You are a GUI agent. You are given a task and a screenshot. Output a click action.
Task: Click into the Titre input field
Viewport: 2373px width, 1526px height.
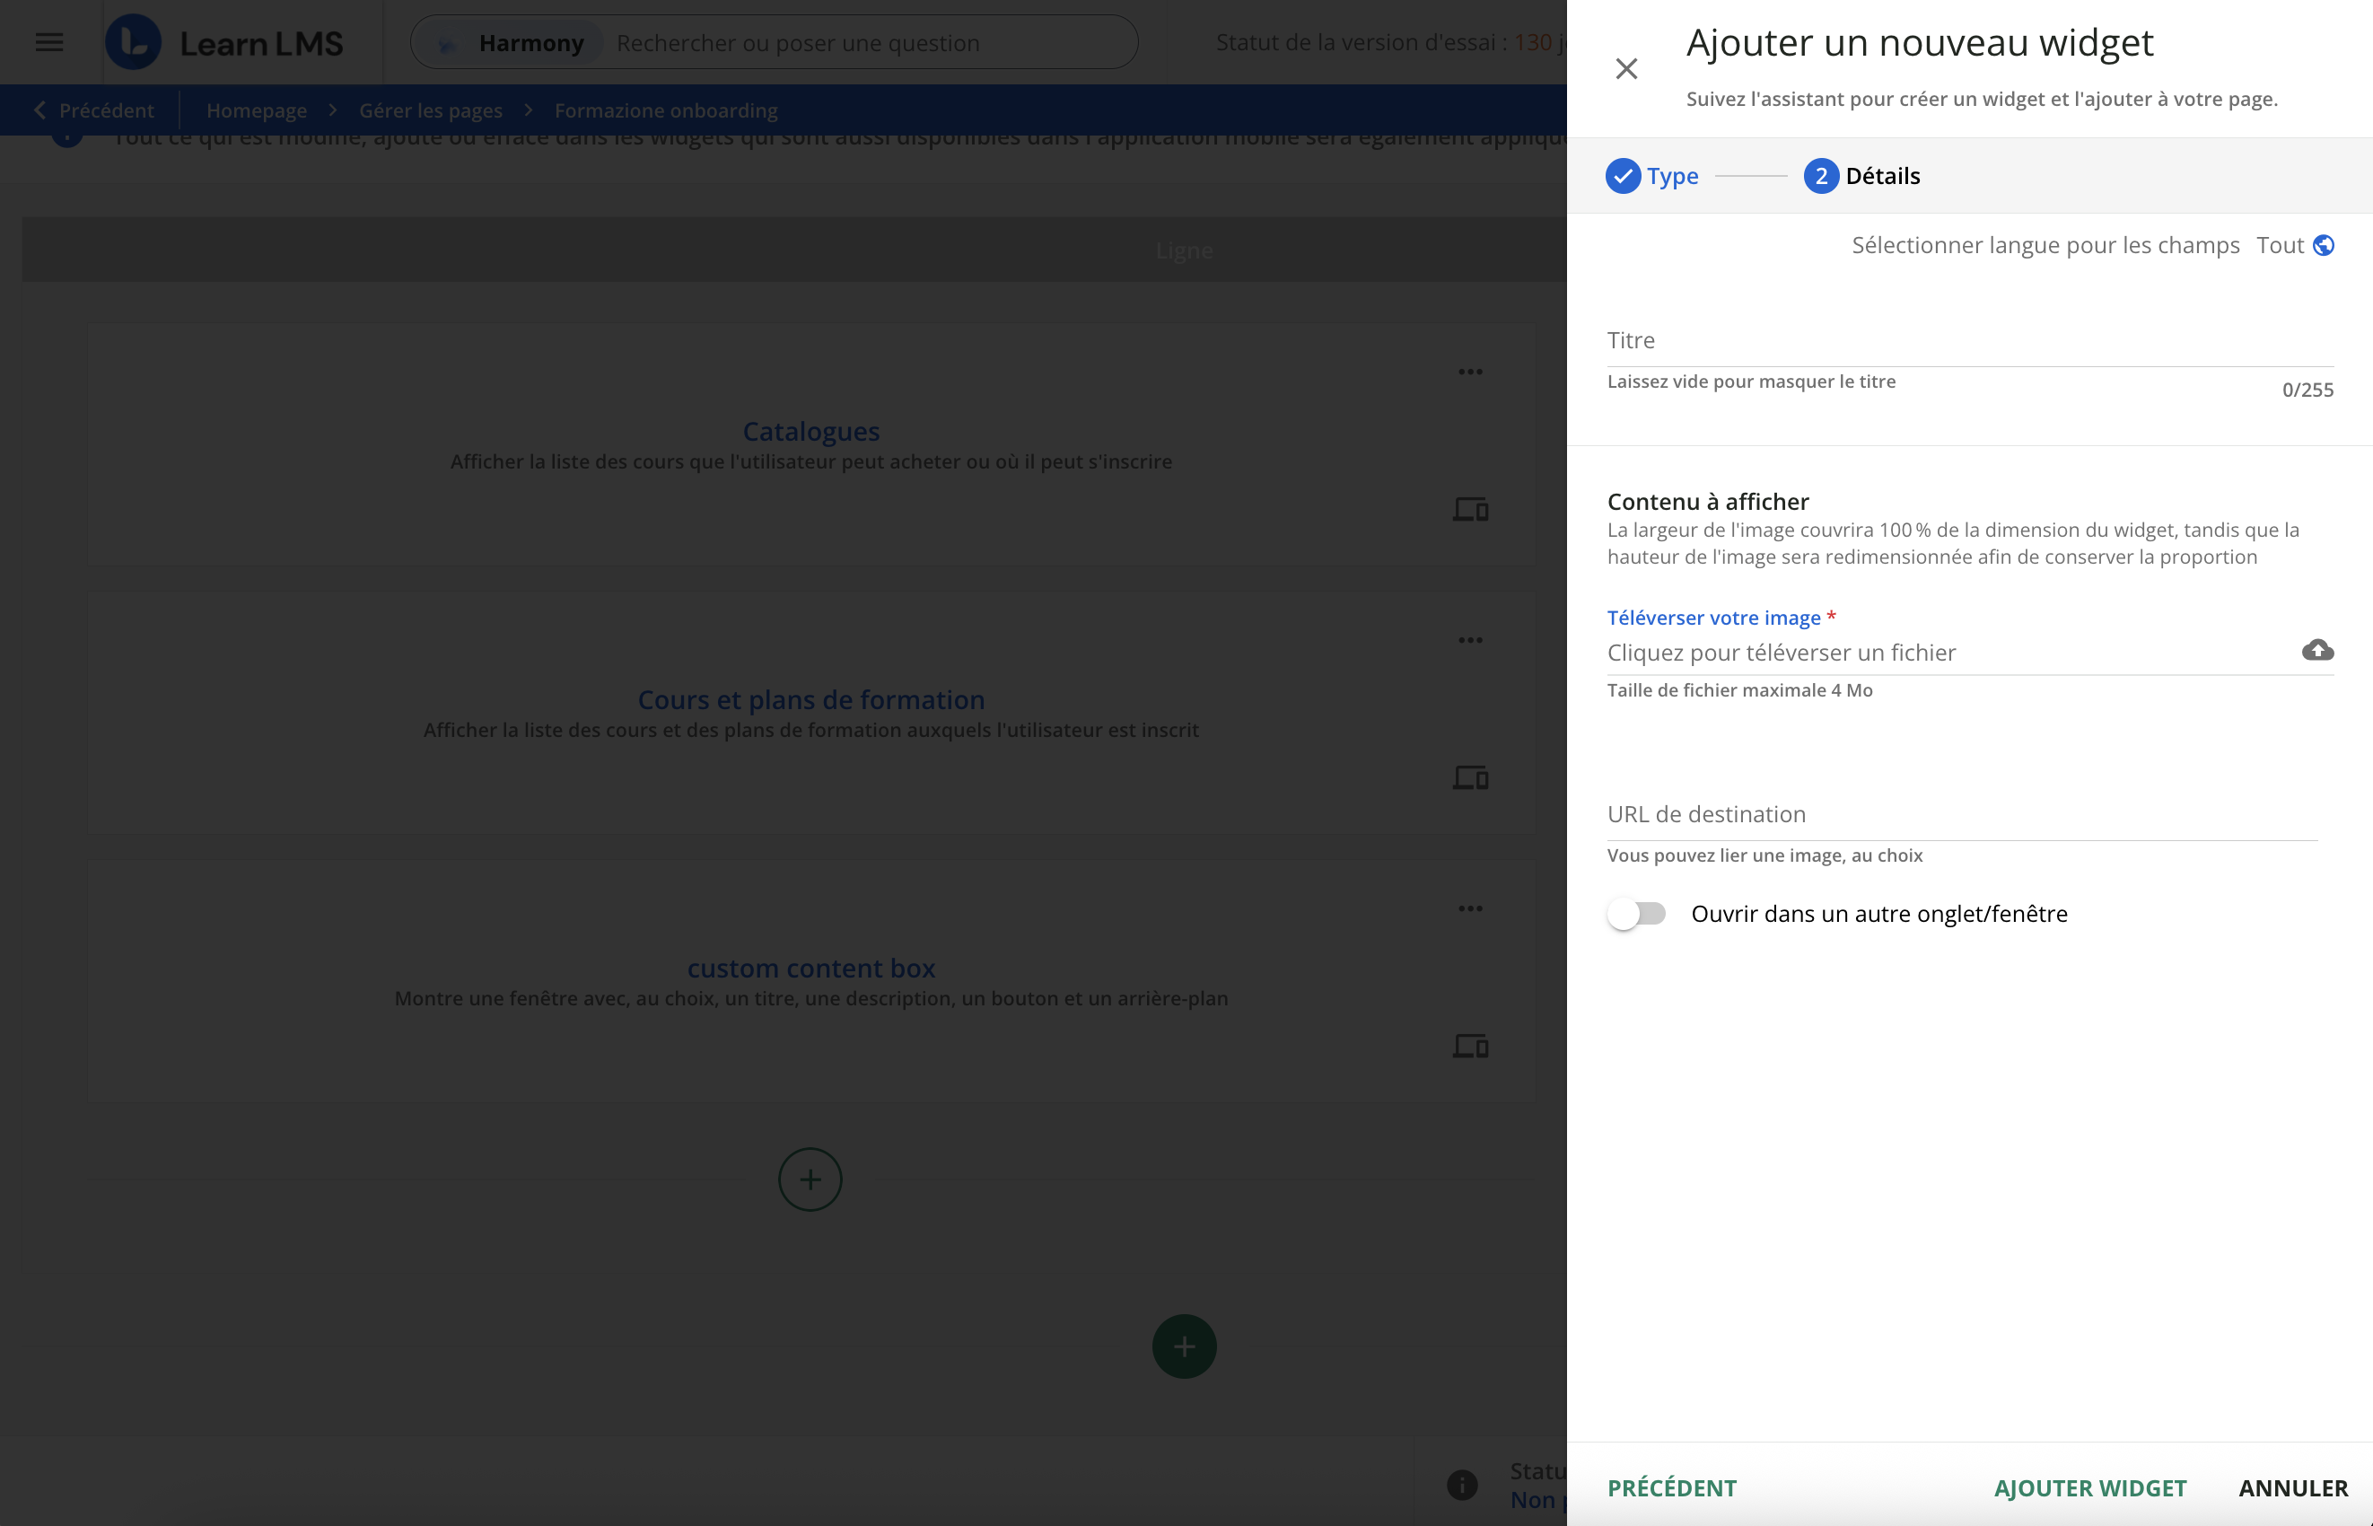1969,341
